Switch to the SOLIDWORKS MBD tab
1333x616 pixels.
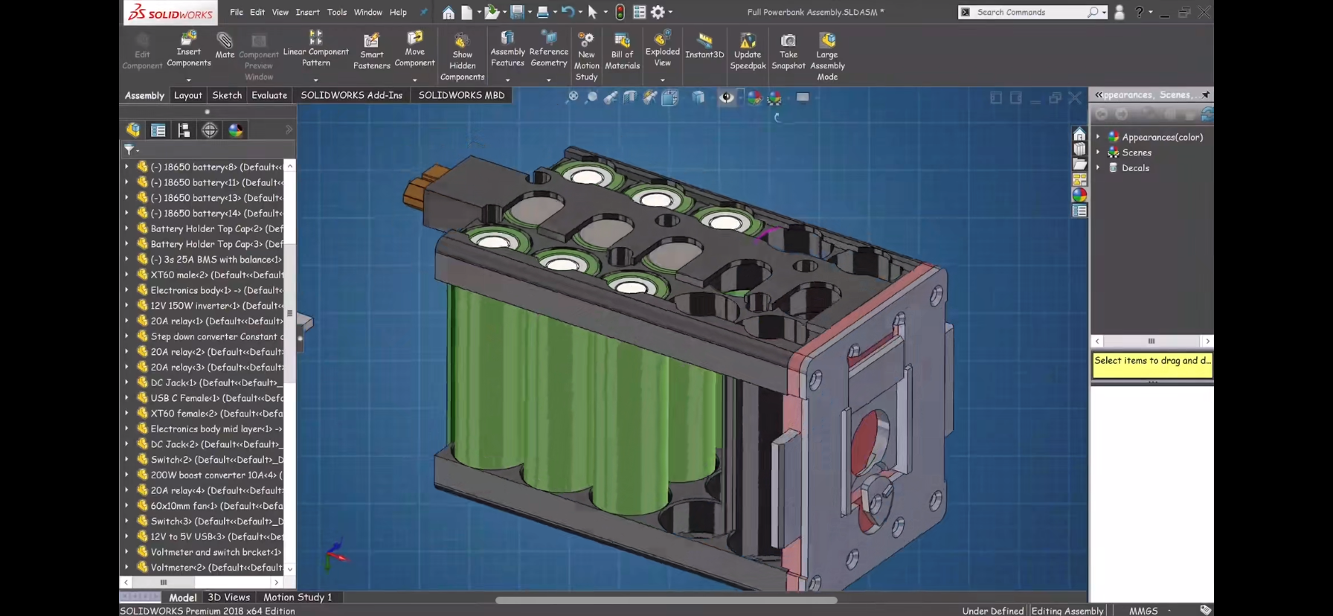(461, 95)
